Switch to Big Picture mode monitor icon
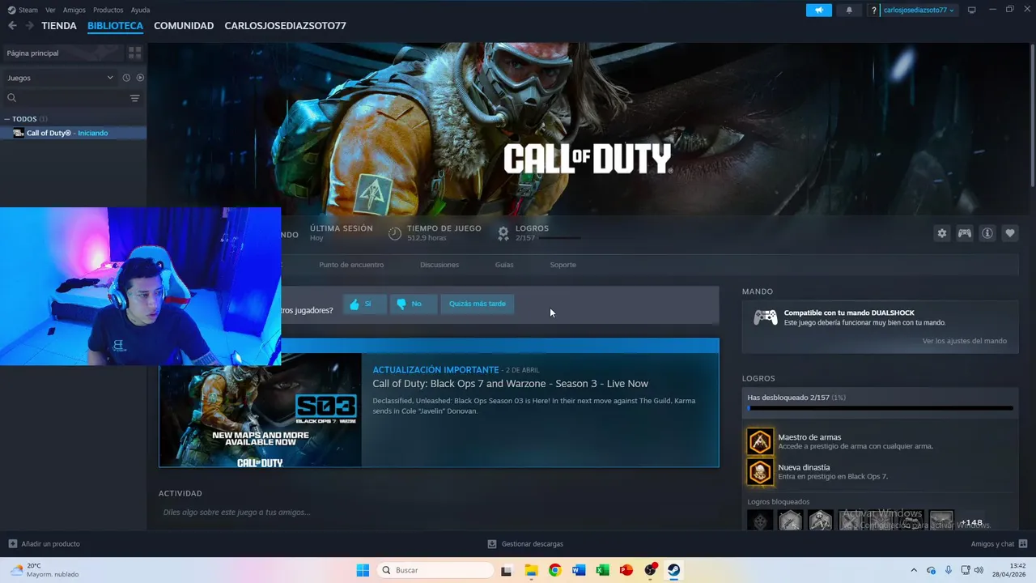The width and height of the screenshot is (1036, 583). click(971, 10)
